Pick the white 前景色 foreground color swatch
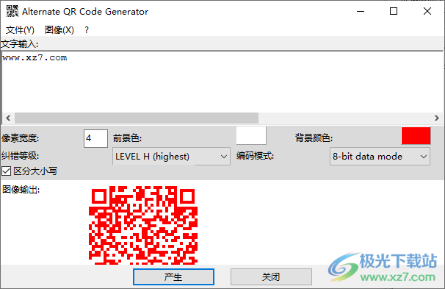445x289 pixels. (x=251, y=135)
